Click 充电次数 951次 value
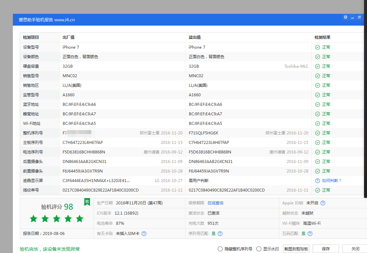367x253 pixels. (x=213, y=223)
